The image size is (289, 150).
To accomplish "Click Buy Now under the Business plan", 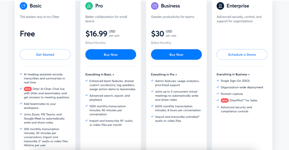I will point(176,55).
